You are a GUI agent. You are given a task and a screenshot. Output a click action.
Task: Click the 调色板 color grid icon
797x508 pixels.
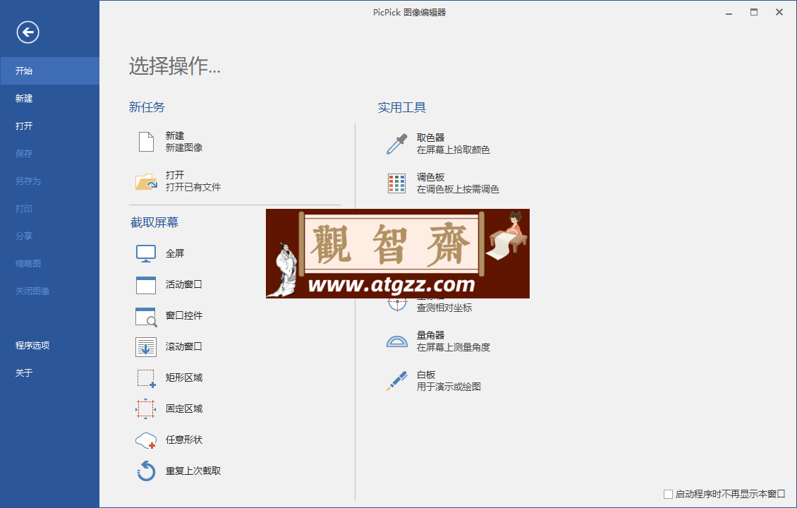coord(396,183)
